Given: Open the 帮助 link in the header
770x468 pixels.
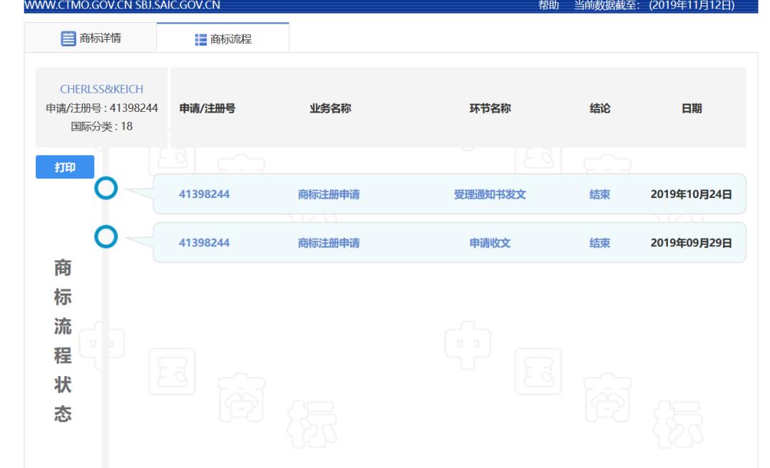Looking at the screenshot, I should point(550,6).
